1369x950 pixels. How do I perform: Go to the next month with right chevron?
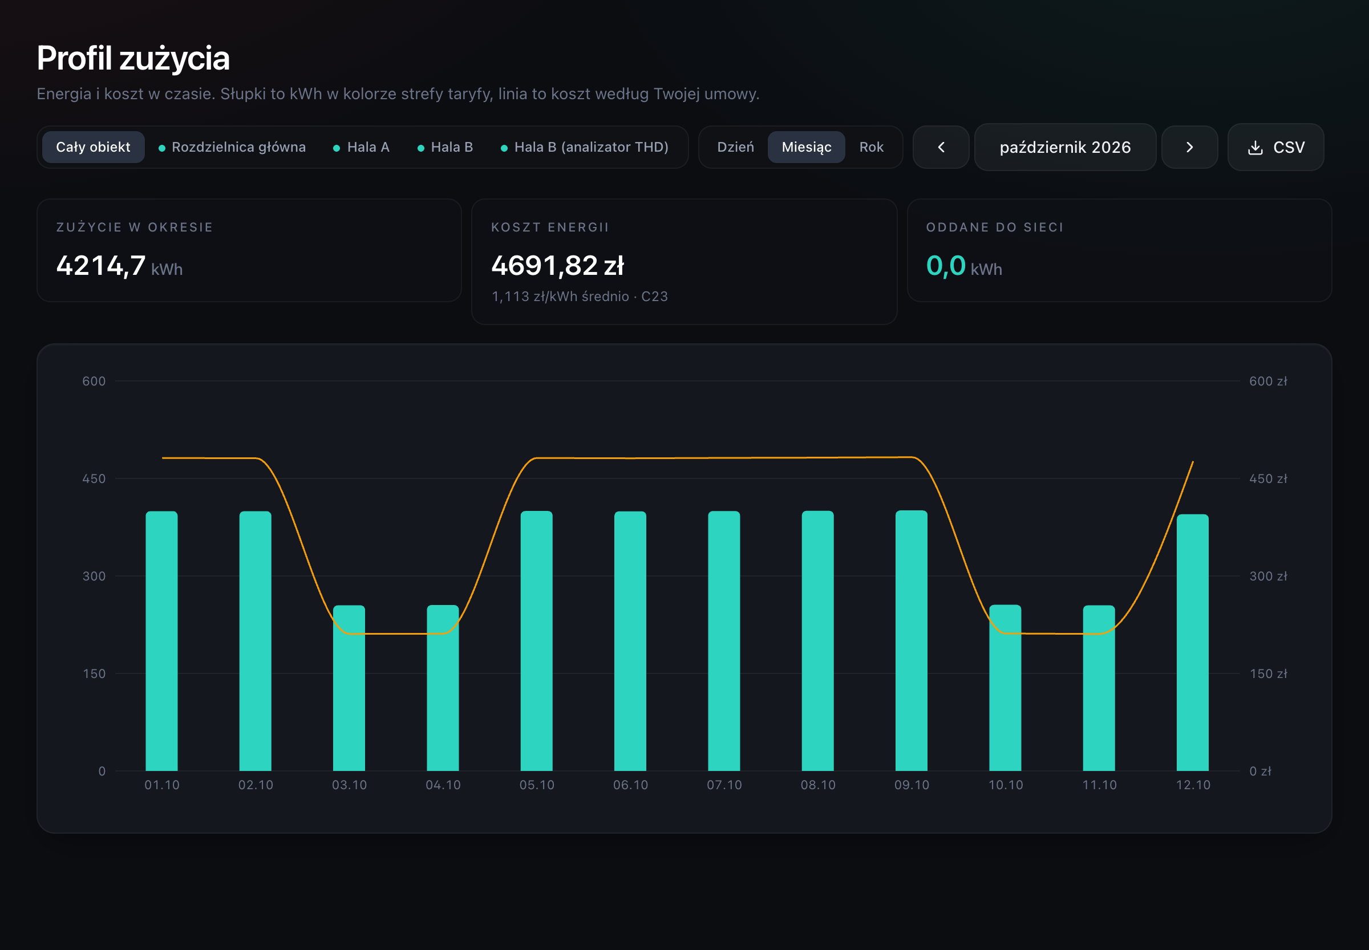point(1189,147)
